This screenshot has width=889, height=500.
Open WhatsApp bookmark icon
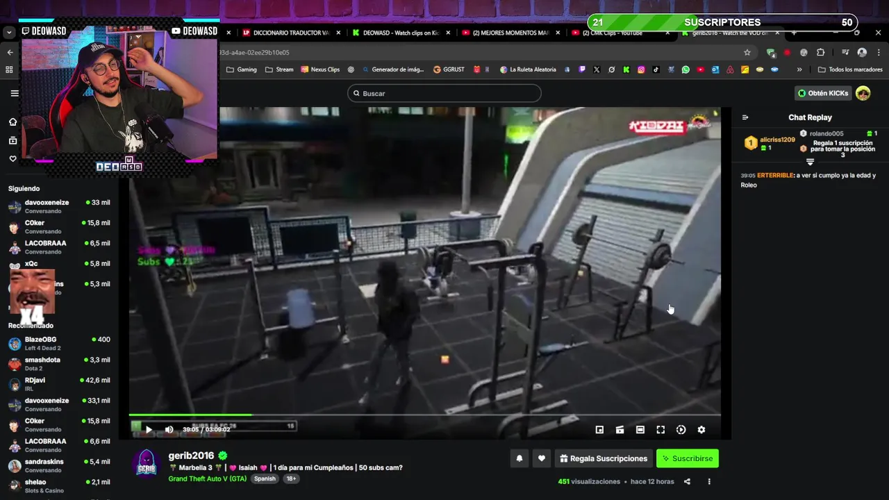686,69
